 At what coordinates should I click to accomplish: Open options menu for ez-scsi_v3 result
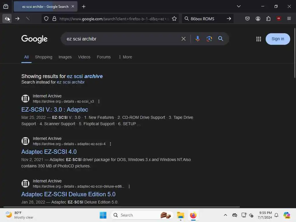click(x=99, y=101)
